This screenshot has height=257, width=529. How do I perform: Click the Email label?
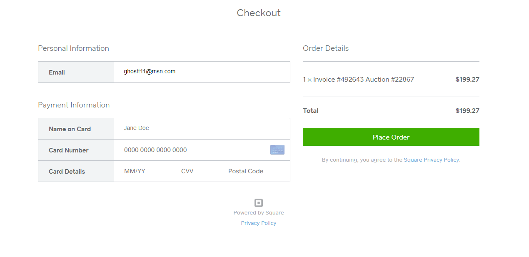[x=57, y=72]
